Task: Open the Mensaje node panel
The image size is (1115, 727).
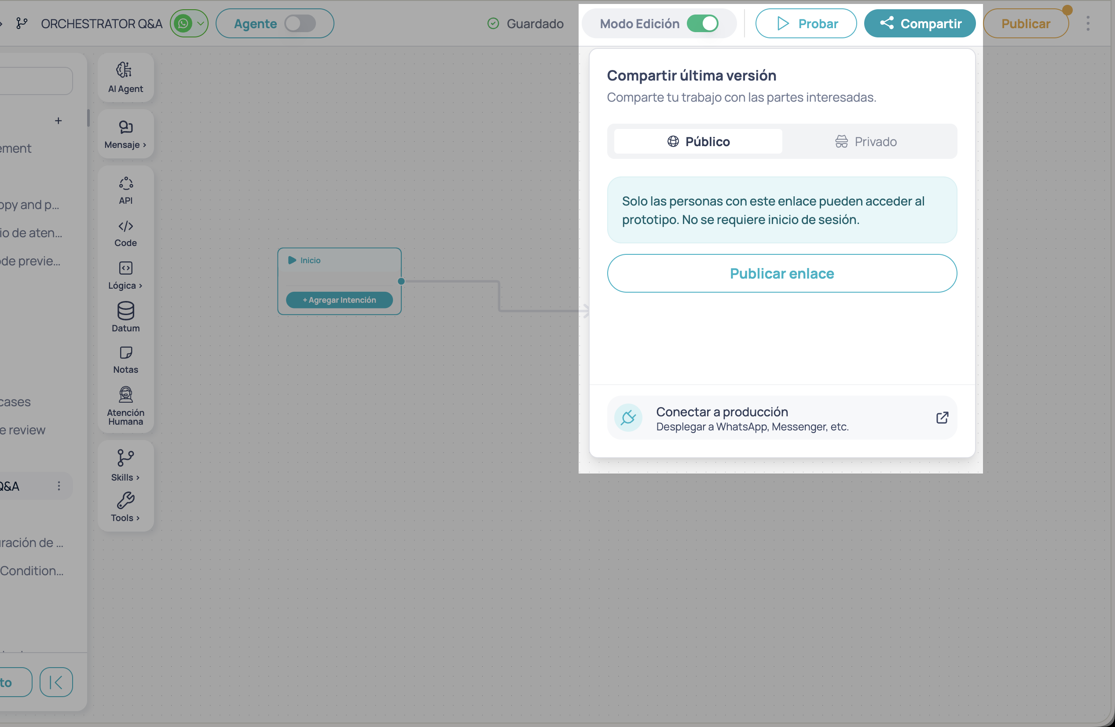Action: [125, 134]
